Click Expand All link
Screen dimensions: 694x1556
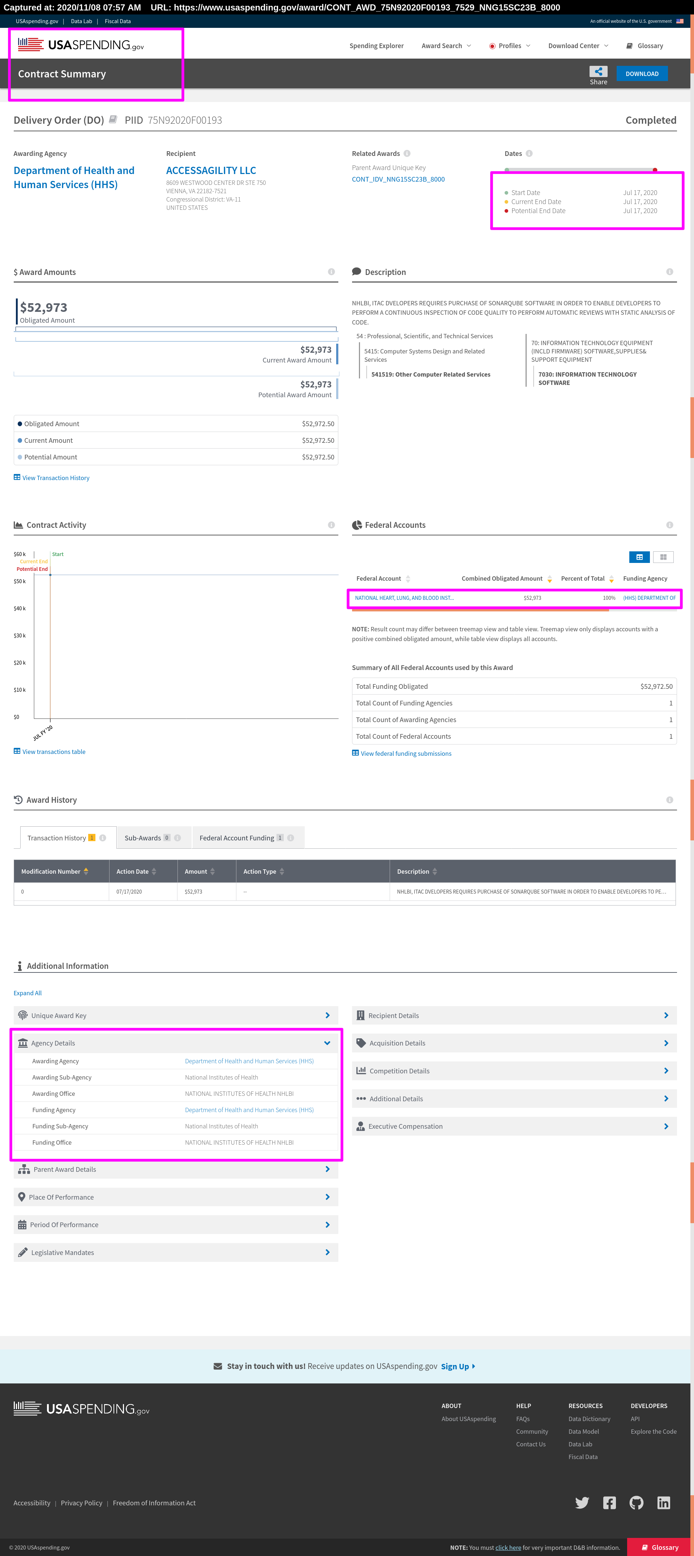28,993
